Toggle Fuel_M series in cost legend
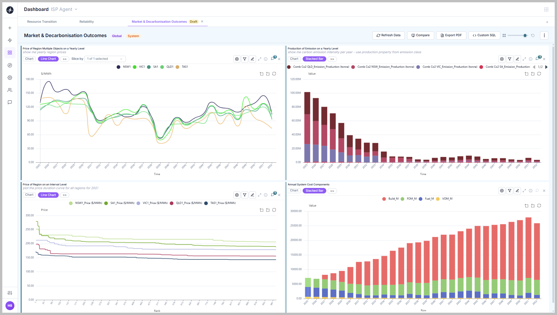The image size is (557, 315). pyautogui.click(x=426, y=199)
